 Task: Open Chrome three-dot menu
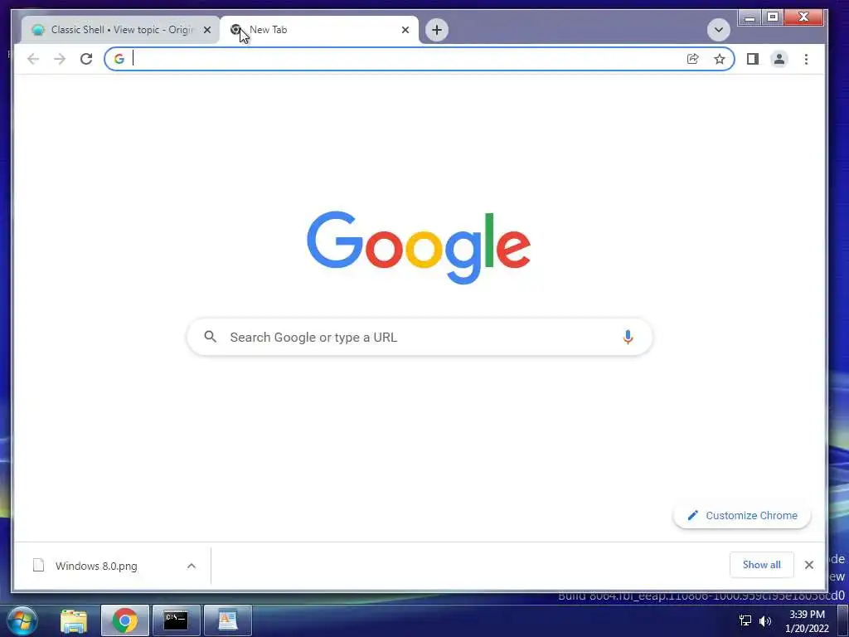click(806, 59)
